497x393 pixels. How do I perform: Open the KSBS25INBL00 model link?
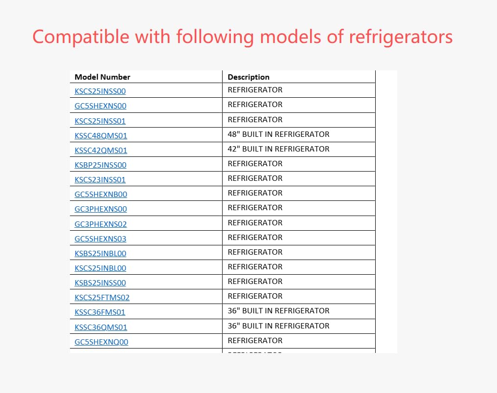click(x=100, y=254)
